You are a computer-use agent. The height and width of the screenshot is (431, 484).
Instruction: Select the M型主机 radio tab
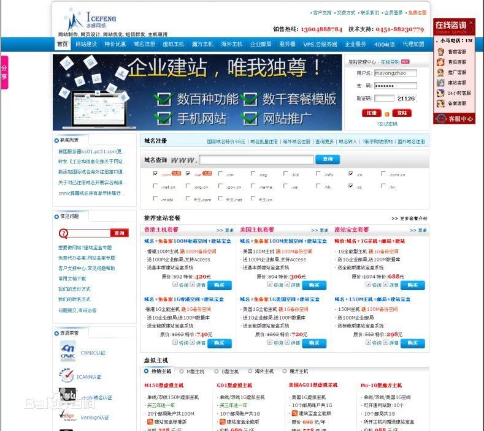pos(181,371)
